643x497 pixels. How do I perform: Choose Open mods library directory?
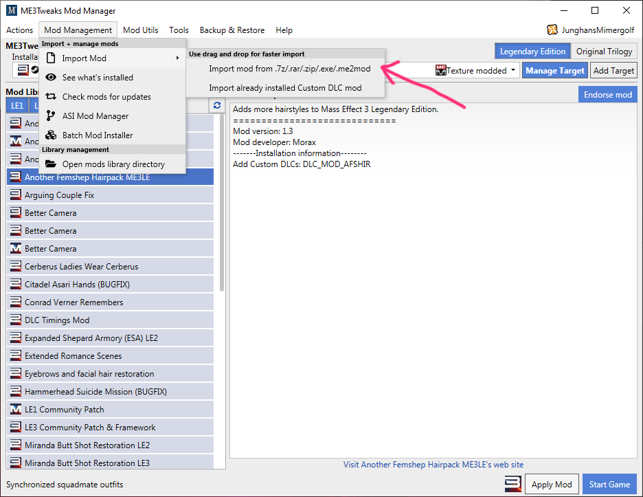click(113, 164)
